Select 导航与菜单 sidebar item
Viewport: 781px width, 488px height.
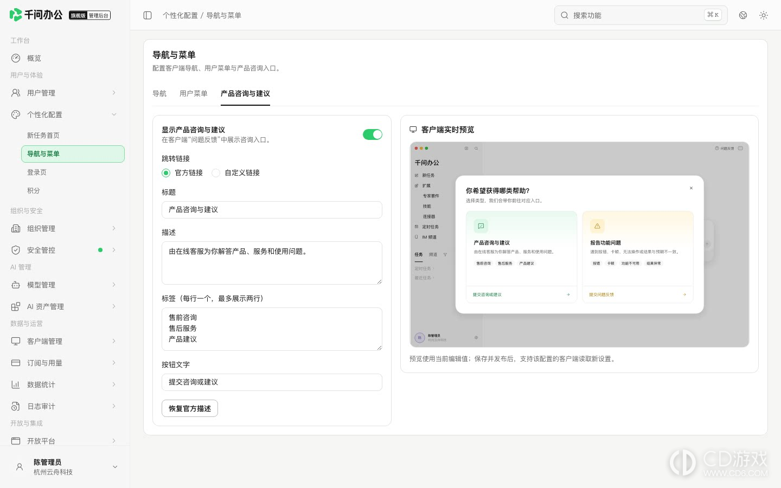pos(73,154)
